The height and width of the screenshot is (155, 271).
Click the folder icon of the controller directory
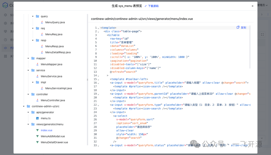pos(33,94)
